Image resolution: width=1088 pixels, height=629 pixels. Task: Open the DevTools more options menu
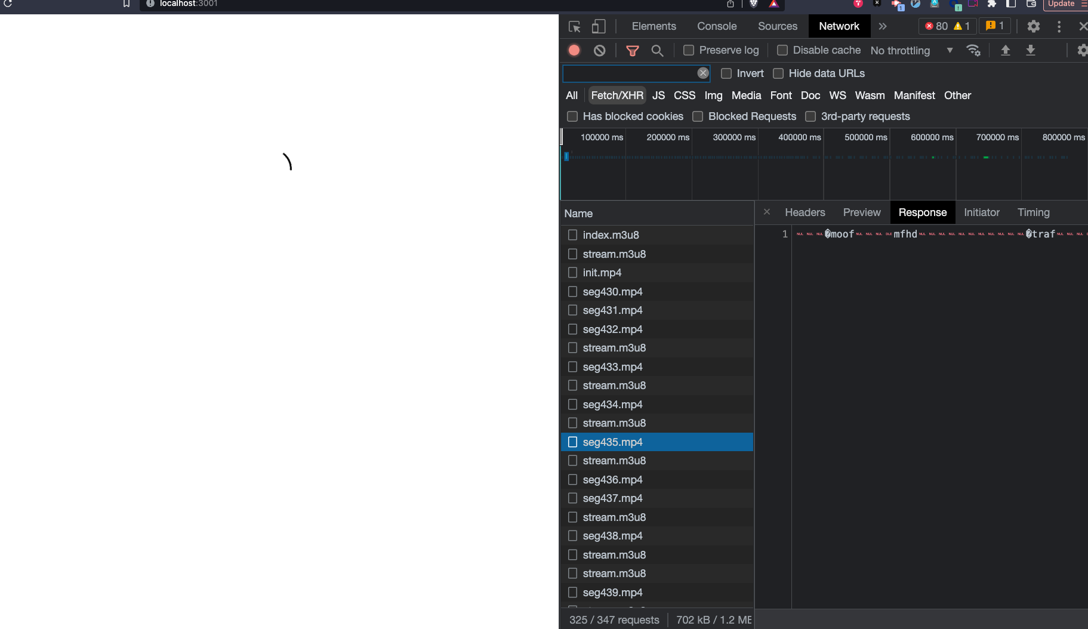coord(1059,26)
